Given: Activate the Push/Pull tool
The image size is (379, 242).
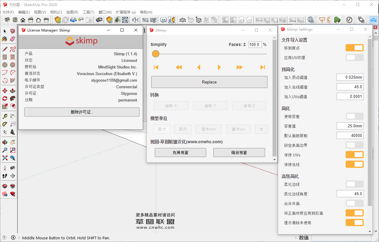Looking at the screenshot, I should (x=12, y=91).
